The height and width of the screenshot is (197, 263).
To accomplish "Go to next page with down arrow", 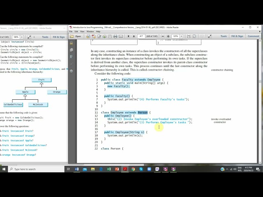I will tap(134, 36).
